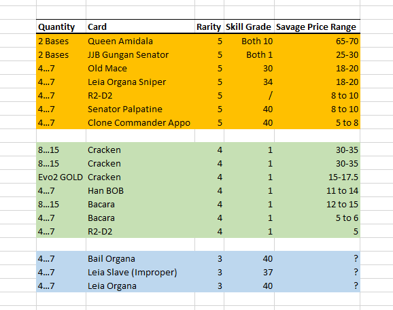Click the Senator Palpatine cell
This screenshot has width=393, height=310.
(x=140, y=109)
